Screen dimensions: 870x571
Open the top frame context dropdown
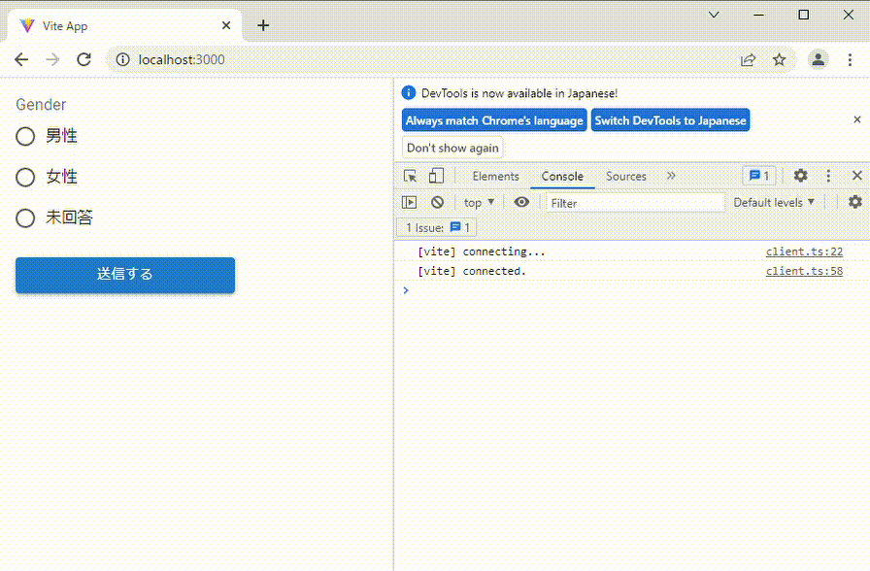coord(478,202)
